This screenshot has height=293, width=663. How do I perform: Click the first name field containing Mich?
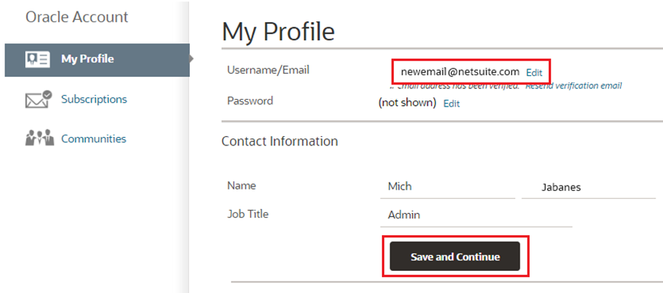tap(447, 186)
